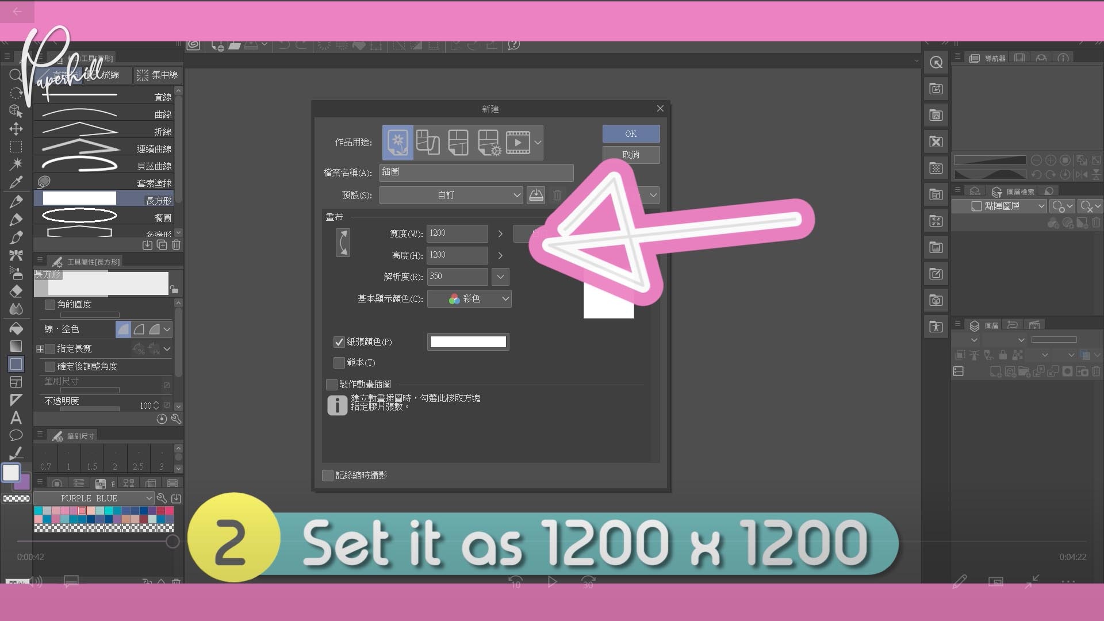Enable the 範本 checkbox
The height and width of the screenshot is (621, 1104).
pyautogui.click(x=339, y=363)
